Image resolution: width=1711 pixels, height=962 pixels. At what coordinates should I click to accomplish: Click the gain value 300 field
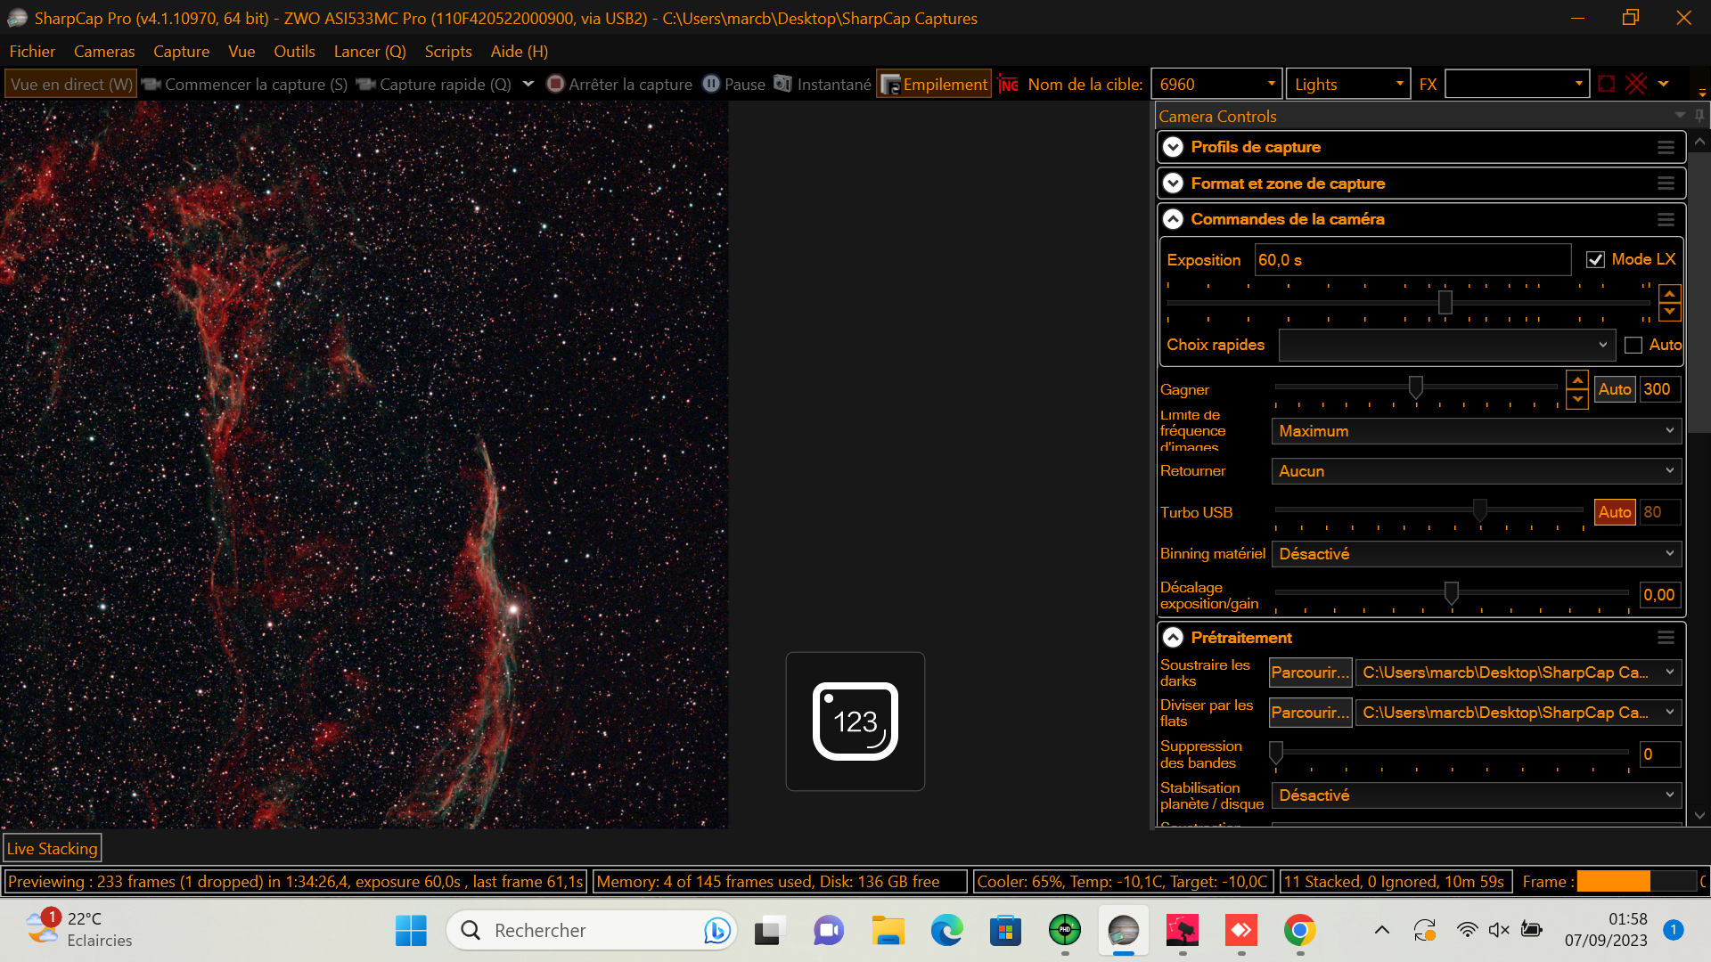point(1659,389)
